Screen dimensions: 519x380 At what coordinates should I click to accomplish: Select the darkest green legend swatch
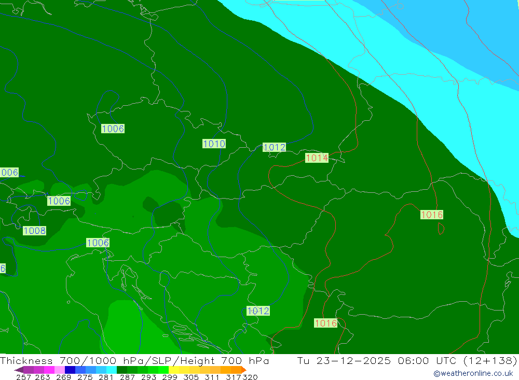coord(122,370)
